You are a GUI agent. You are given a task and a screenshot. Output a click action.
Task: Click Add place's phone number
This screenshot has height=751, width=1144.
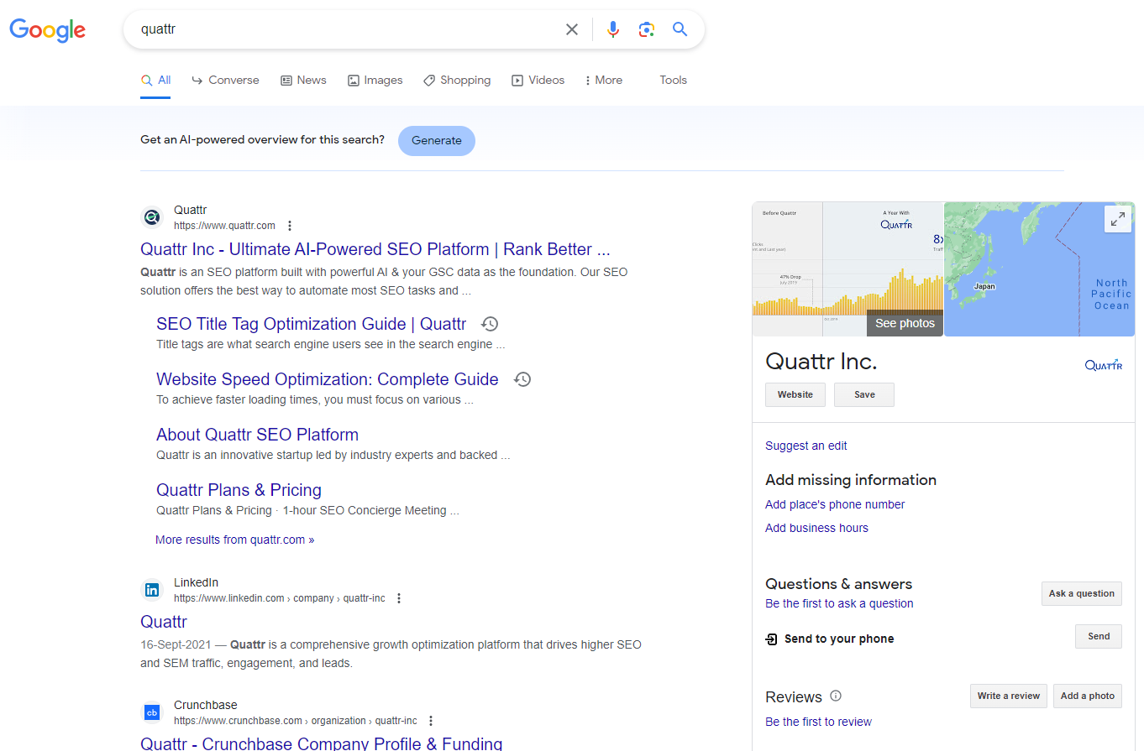pyautogui.click(x=835, y=504)
